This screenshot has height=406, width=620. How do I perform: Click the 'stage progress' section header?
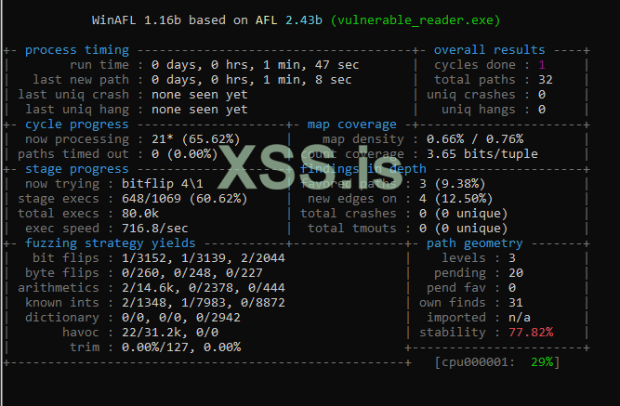(77, 169)
